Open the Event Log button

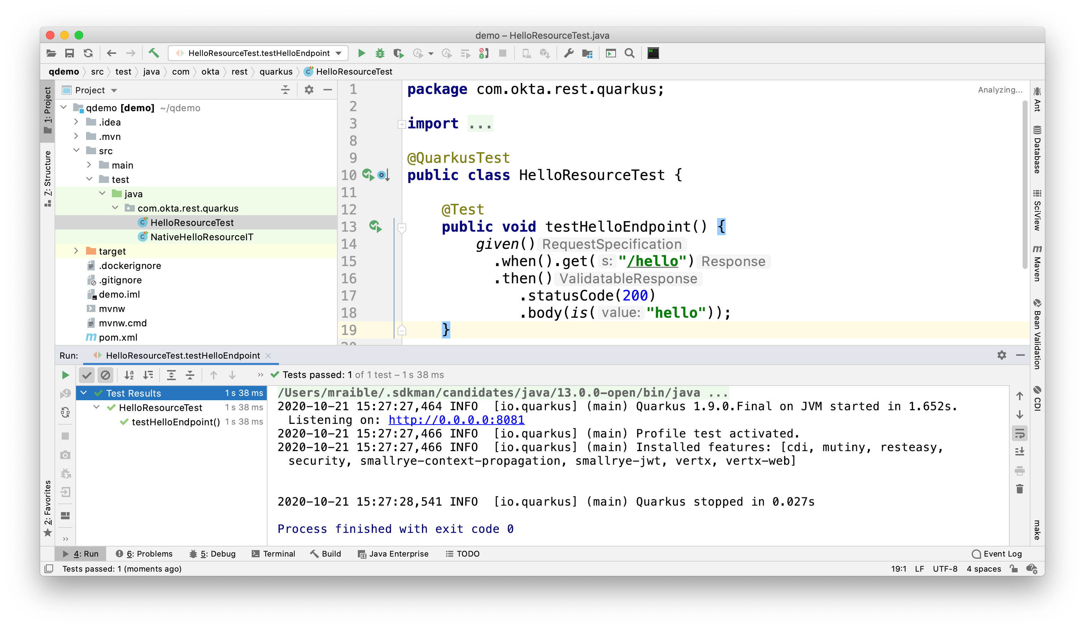tap(997, 554)
